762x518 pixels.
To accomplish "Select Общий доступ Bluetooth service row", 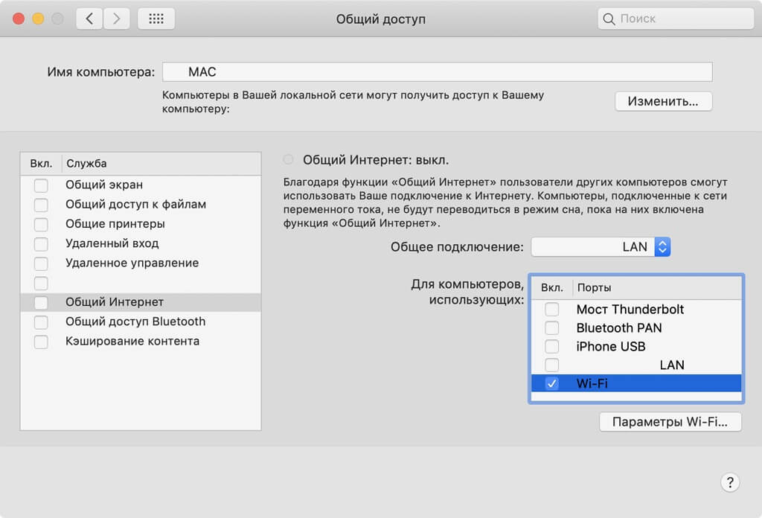I will pyautogui.click(x=135, y=322).
